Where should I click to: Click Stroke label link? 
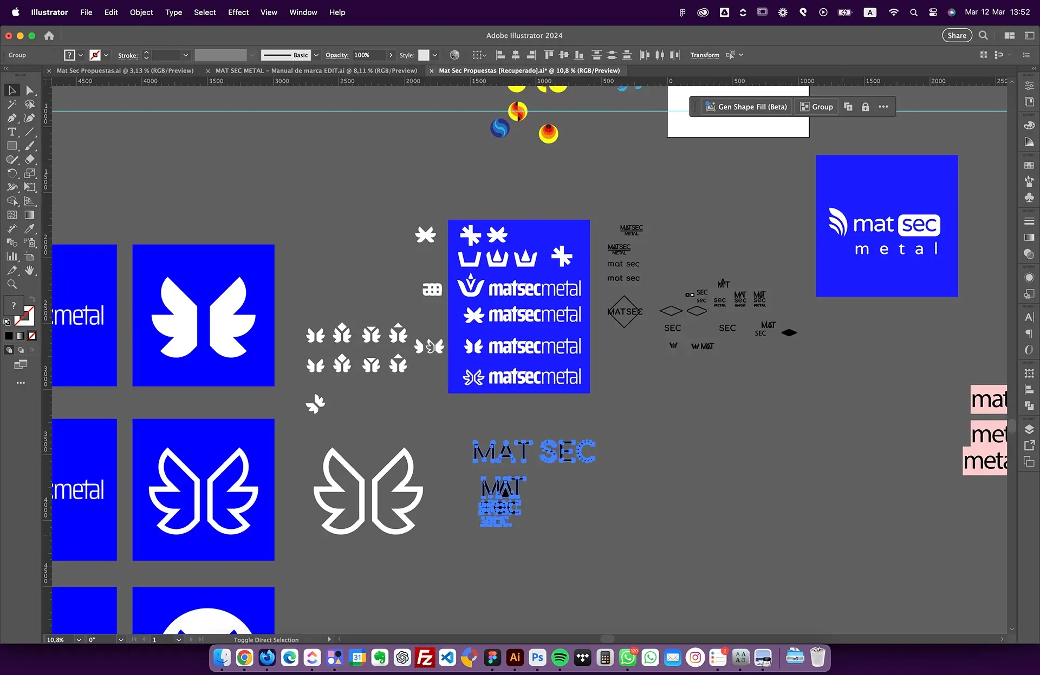[x=127, y=55]
